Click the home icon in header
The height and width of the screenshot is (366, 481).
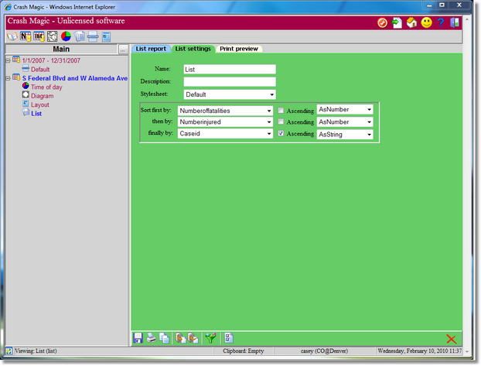411,22
